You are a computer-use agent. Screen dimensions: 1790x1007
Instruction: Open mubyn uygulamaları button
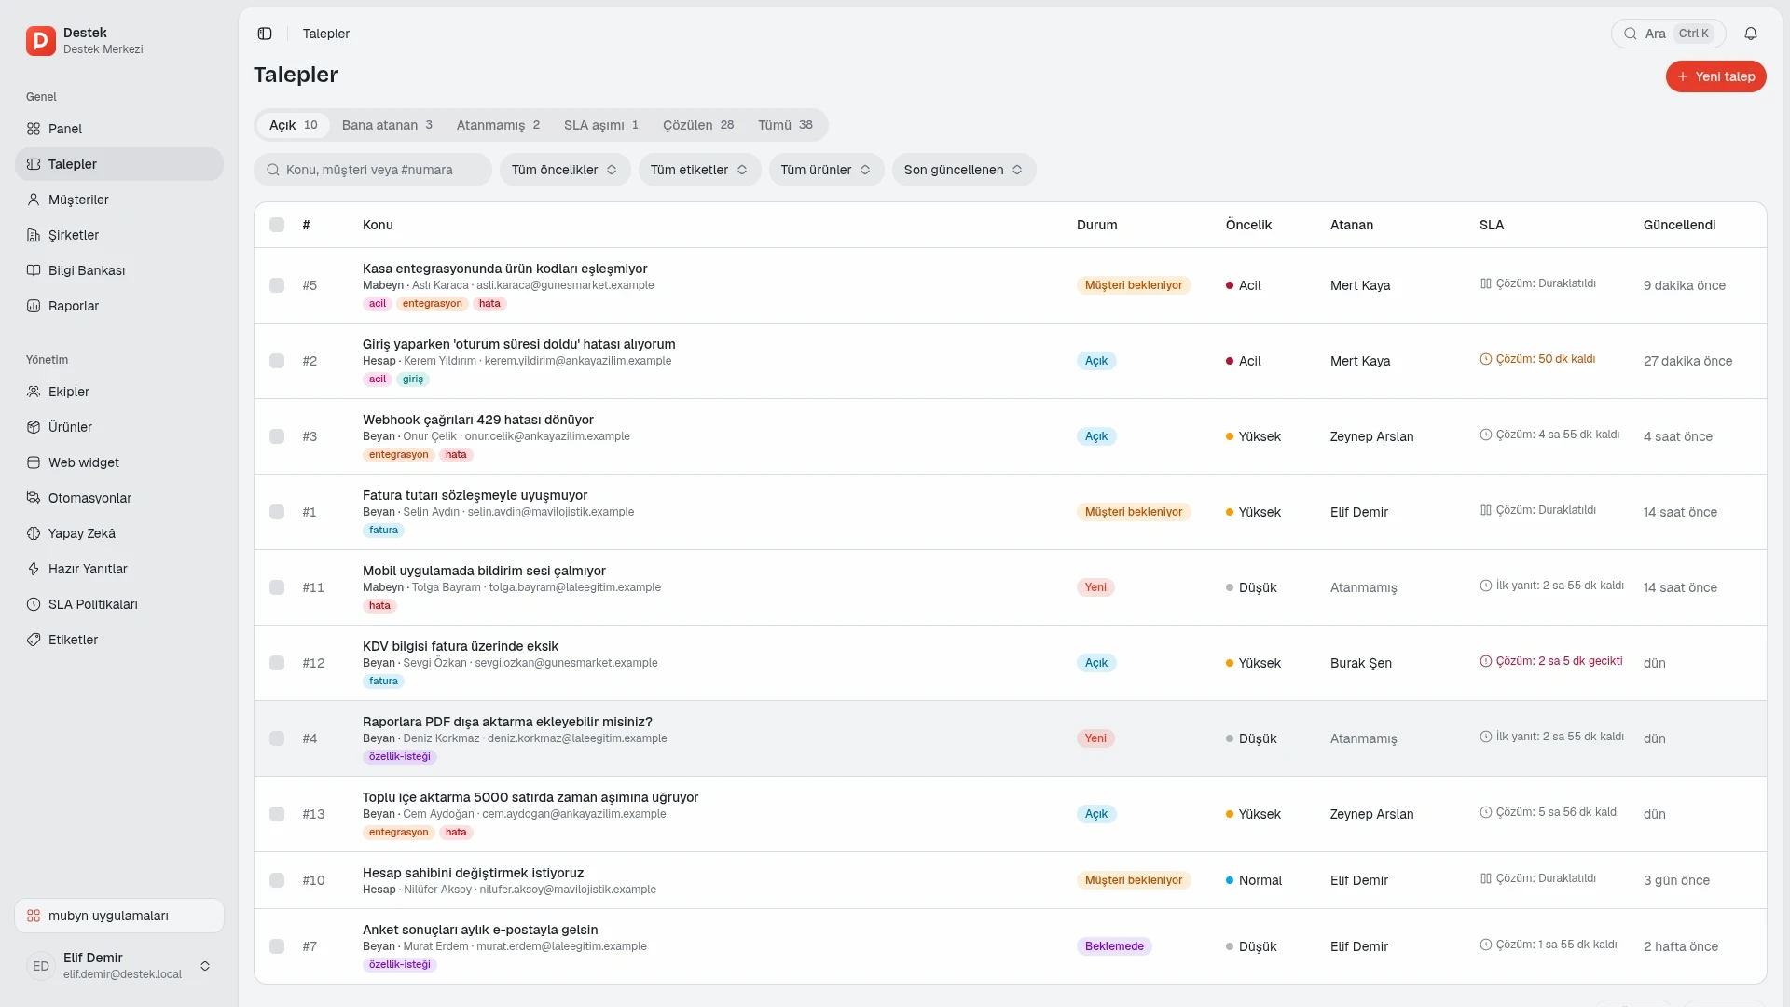[119, 916]
